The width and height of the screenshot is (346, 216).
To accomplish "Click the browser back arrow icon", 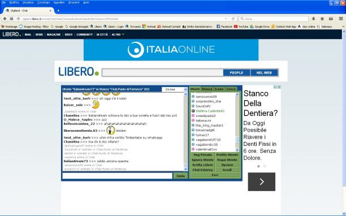I will (5, 19).
